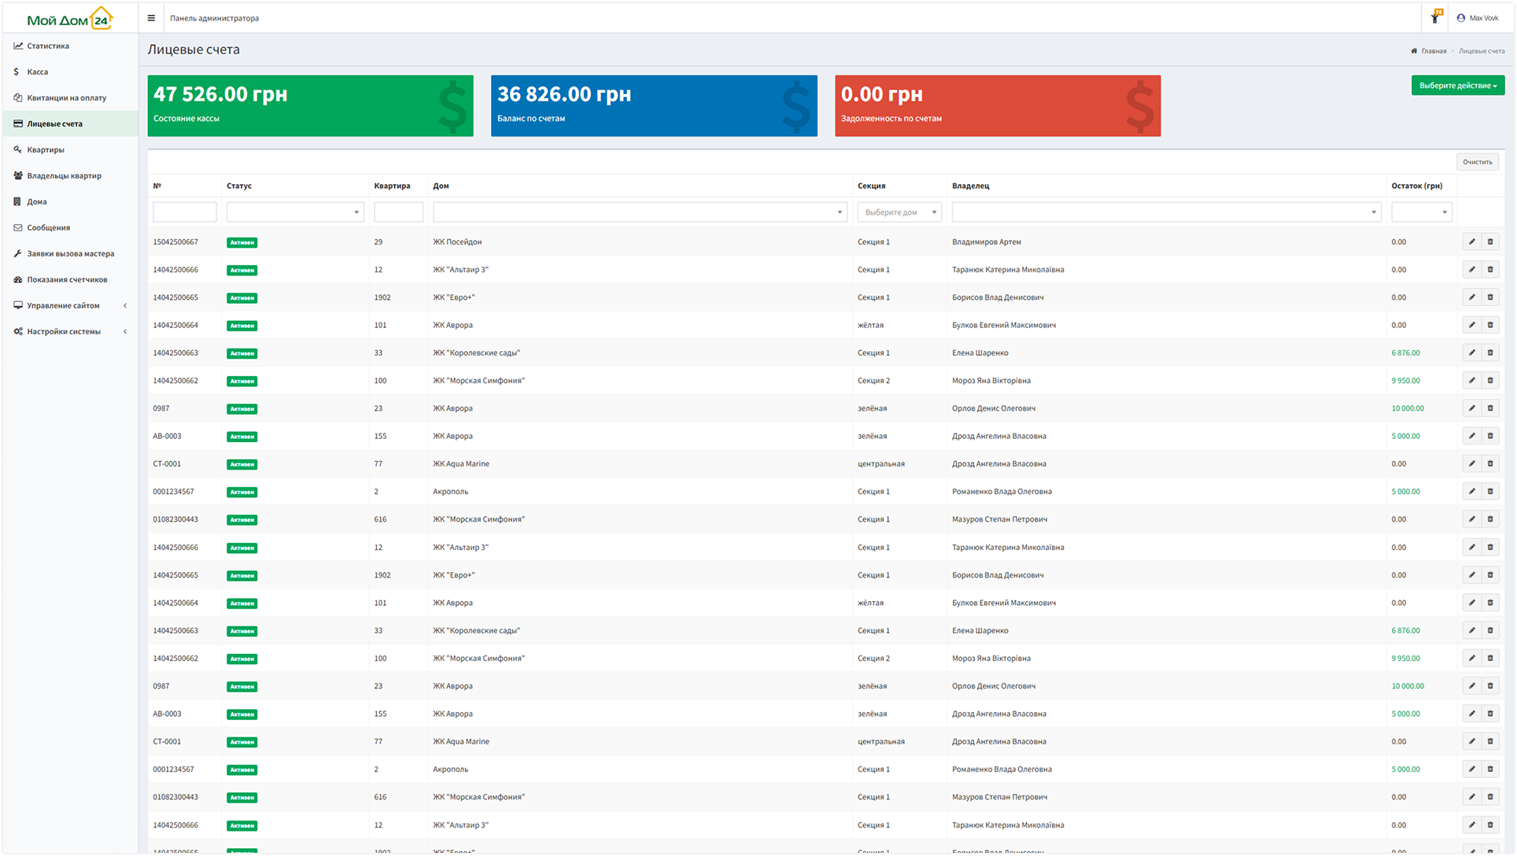Click the hamburger menu icon in the header

(151, 18)
